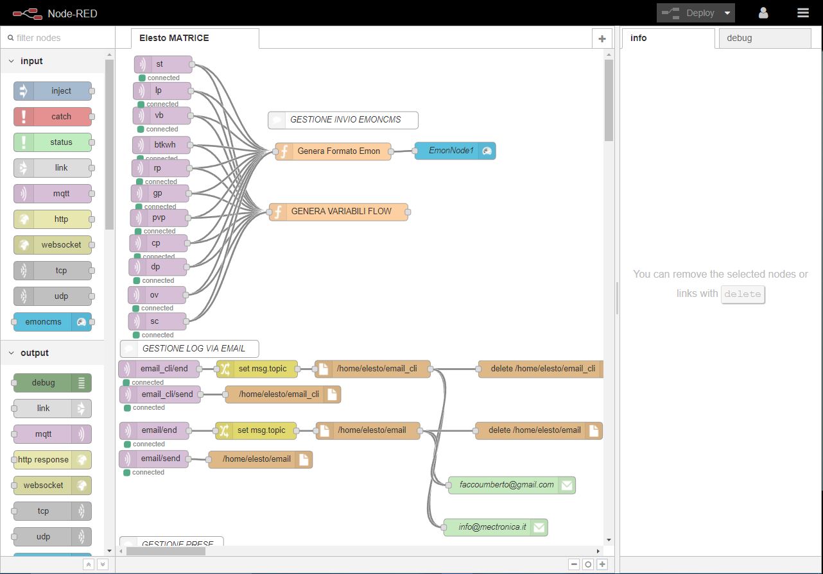Click the canvas scroll down arrow
The width and height of the screenshot is (823, 574).
(x=609, y=540)
